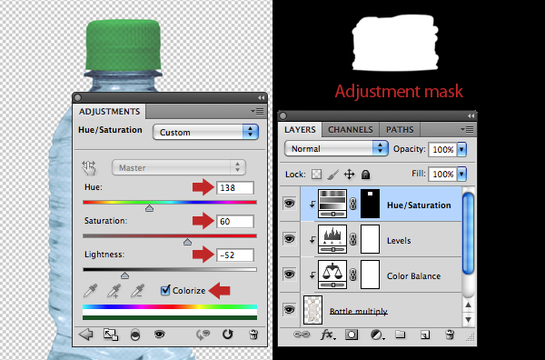
Task: Click the Saturation slider handle
Action: [187, 242]
